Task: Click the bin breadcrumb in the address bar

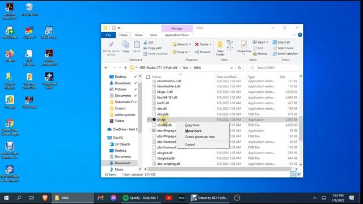Action: pos(185,68)
